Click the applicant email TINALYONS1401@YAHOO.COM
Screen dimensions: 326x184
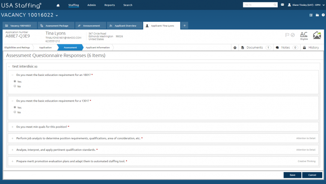coord(63,38)
